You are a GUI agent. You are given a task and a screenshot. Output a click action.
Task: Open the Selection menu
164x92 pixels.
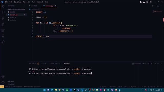pos(17,2)
